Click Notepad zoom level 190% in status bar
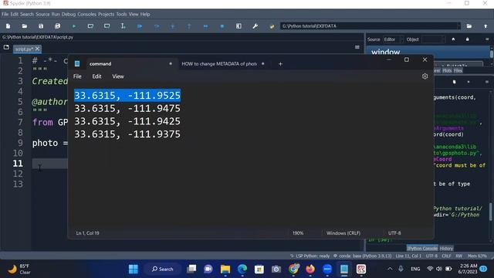Viewport: 494px width, 278px height. pyautogui.click(x=298, y=233)
